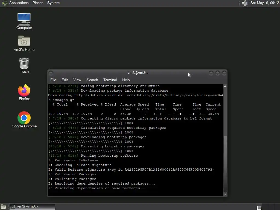The height and width of the screenshot is (210, 280).
Task: Maximize the terminal window
Action: 217,73
